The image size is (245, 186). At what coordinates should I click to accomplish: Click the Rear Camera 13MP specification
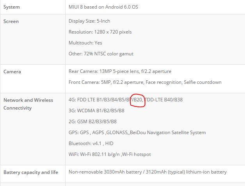pyautogui.click(x=120, y=71)
